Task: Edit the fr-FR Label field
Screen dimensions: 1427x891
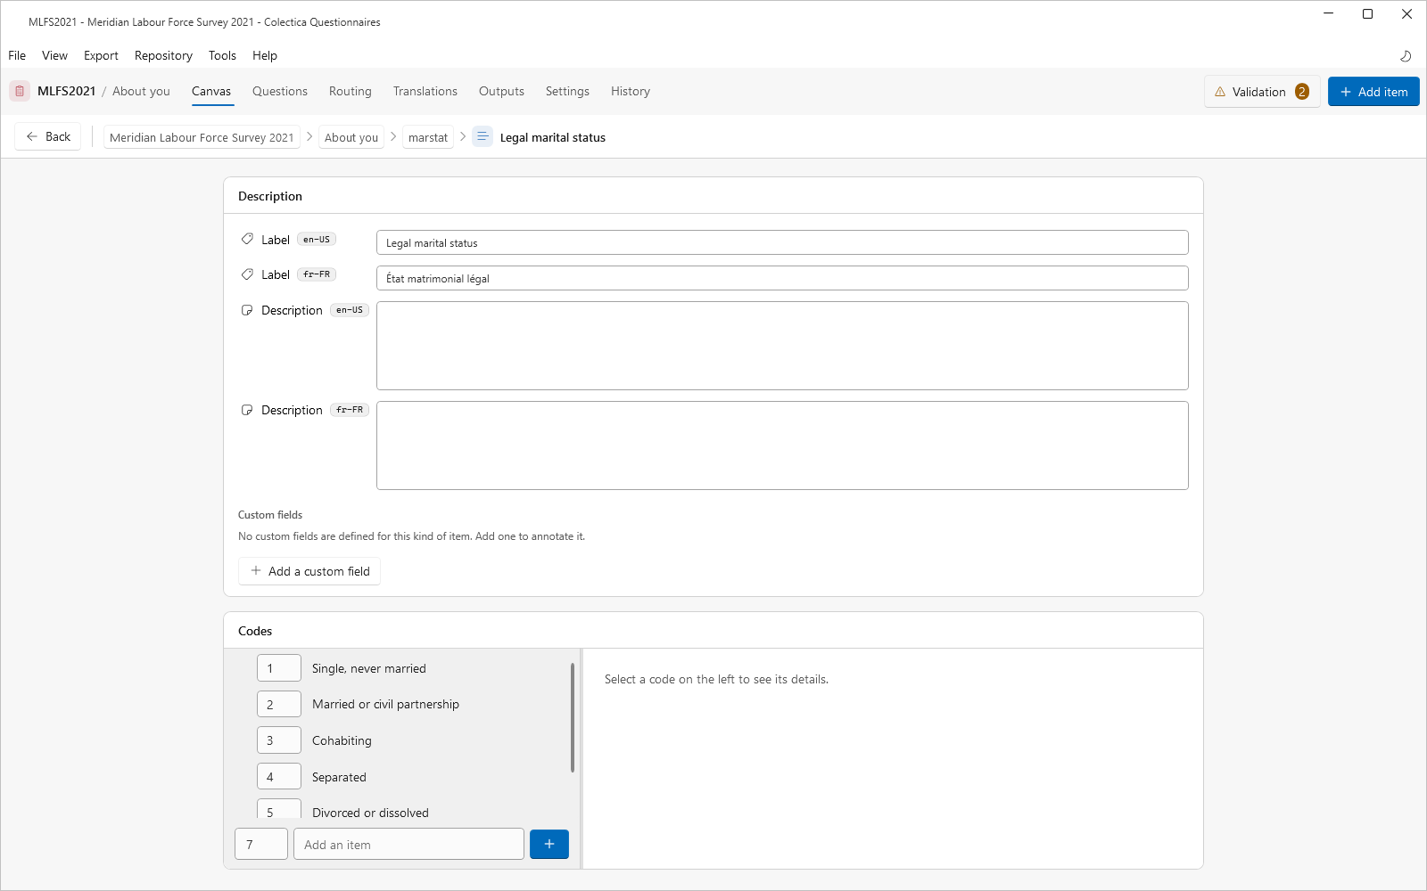Action: (782, 278)
